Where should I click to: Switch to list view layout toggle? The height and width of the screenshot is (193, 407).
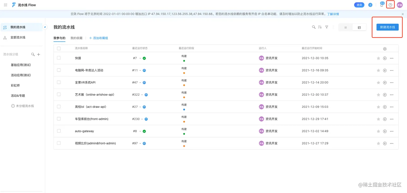click(x=346, y=27)
